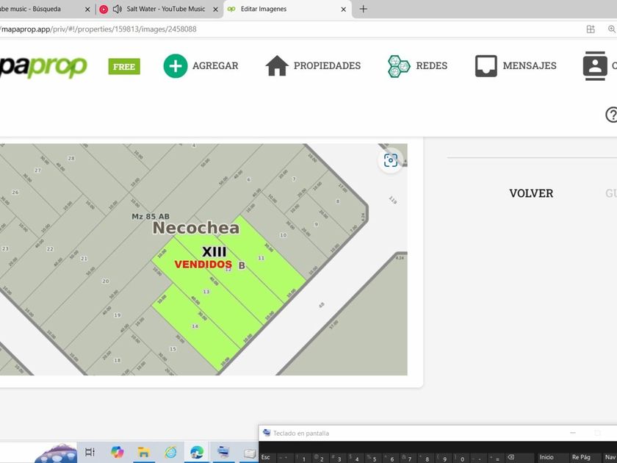Click the Esc key on on-screen keyboard

coord(266,457)
